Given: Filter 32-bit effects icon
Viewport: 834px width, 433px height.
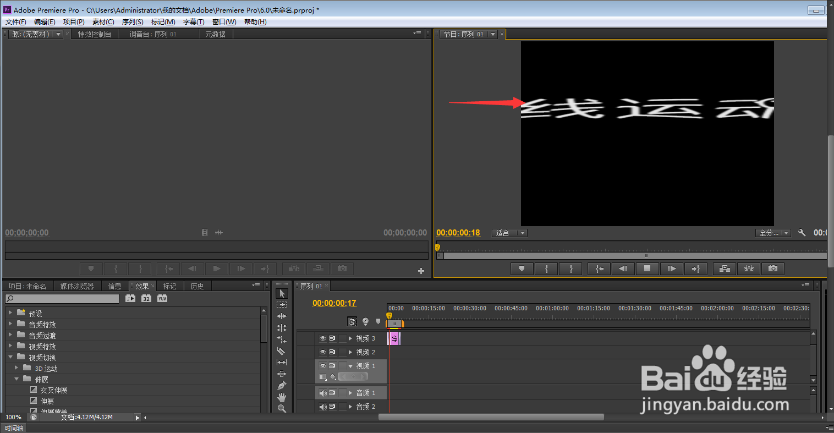Looking at the screenshot, I should pos(146,298).
